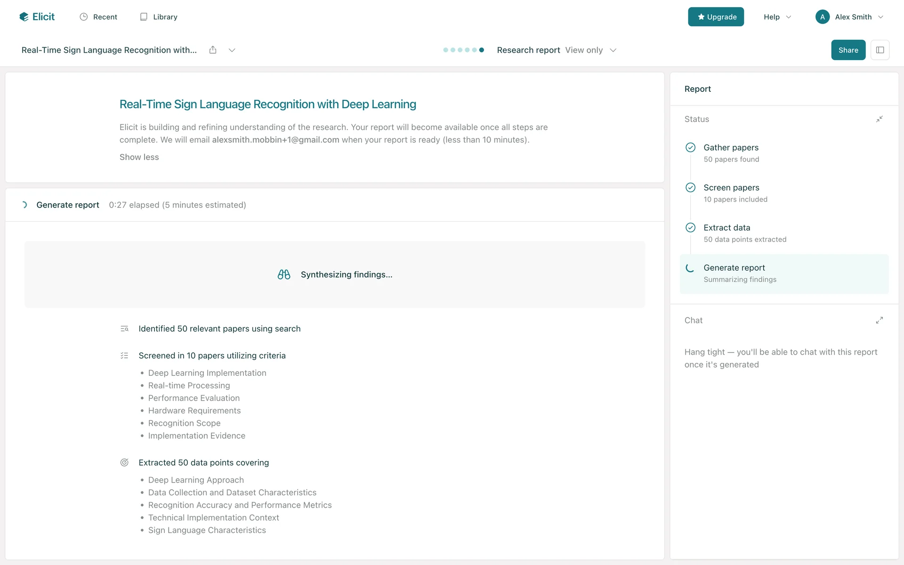Click the teal Share button
This screenshot has width=904, height=565.
click(x=848, y=50)
